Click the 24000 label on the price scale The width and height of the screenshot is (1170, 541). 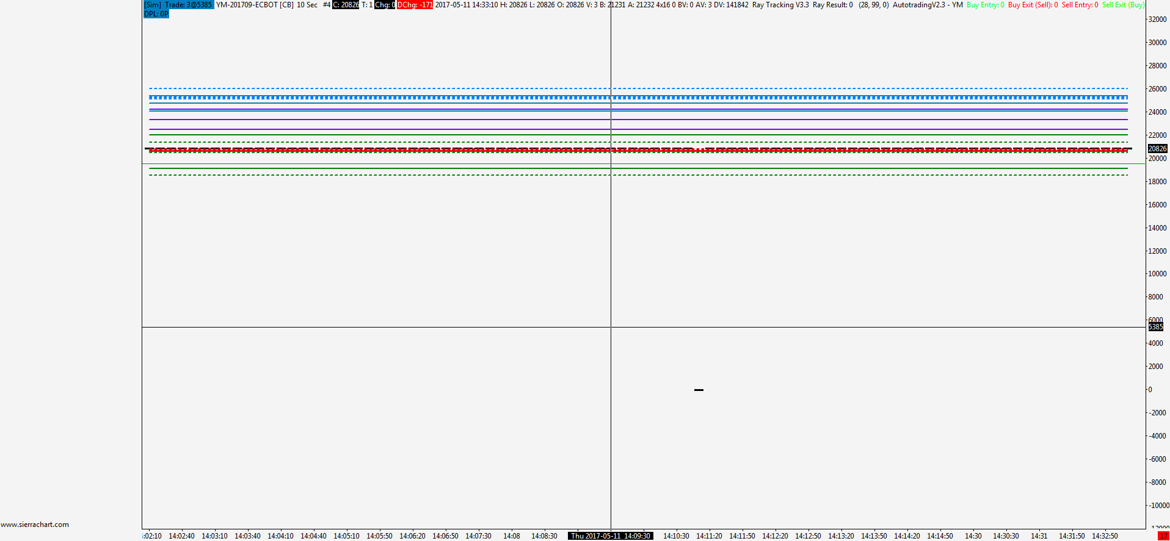click(1157, 112)
